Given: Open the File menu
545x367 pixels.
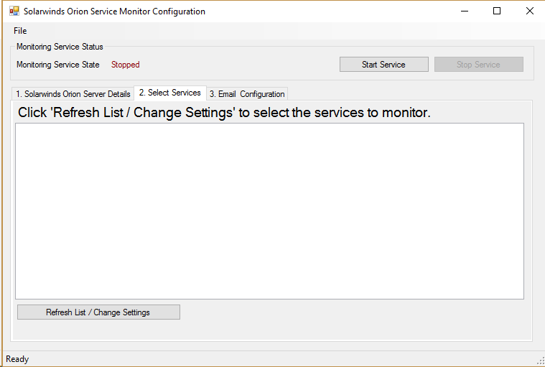Looking at the screenshot, I should (20, 31).
